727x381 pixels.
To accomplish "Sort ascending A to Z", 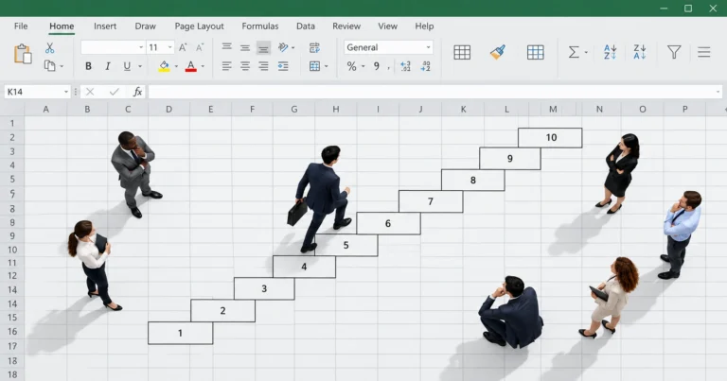I will click(610, 52).
